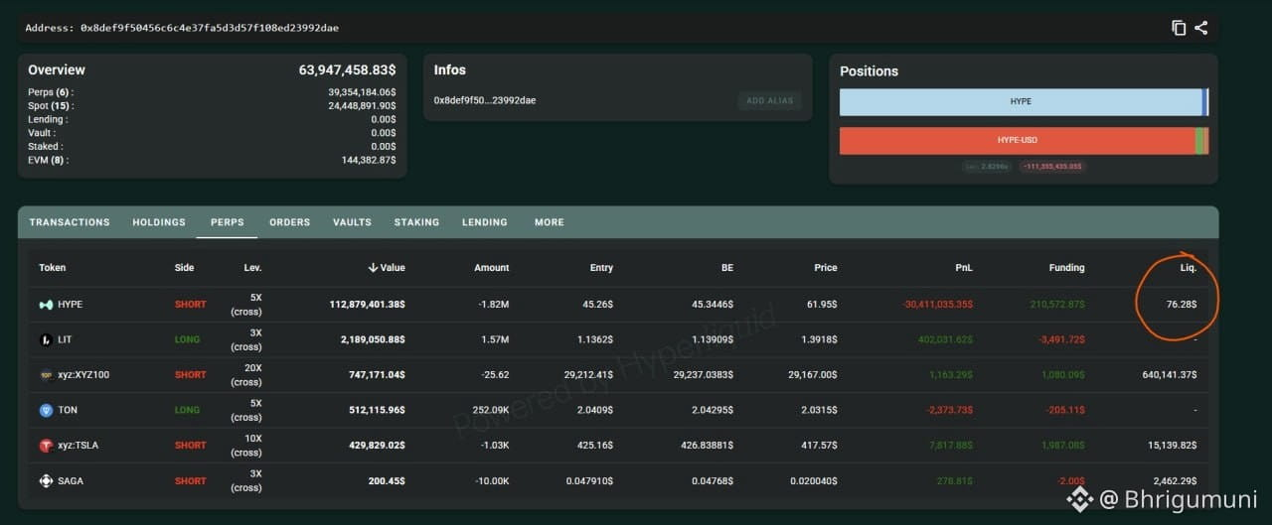
Task: Share the address using share icon
Action: click(x=1200, y=28)
